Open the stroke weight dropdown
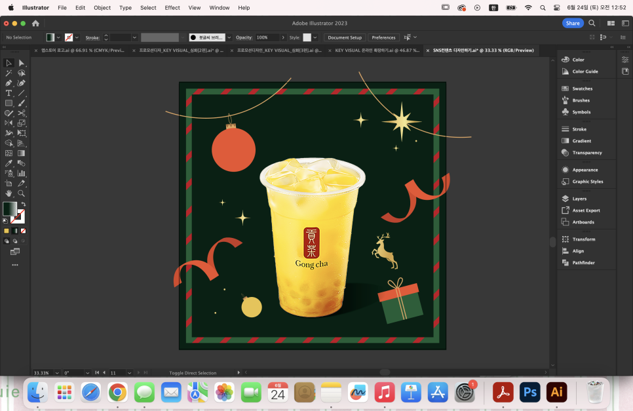 (x=134, y=37)
